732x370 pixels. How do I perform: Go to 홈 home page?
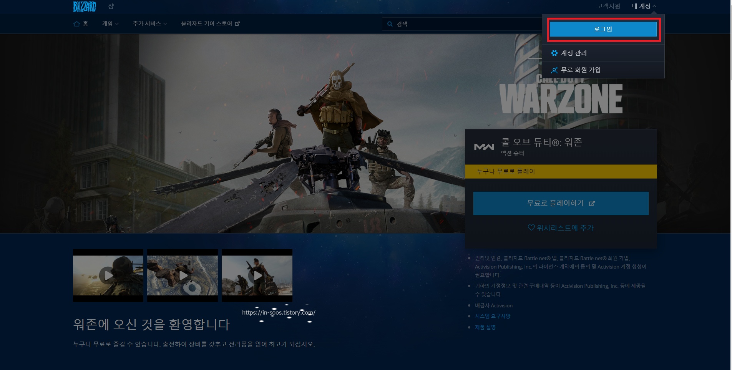81,24
